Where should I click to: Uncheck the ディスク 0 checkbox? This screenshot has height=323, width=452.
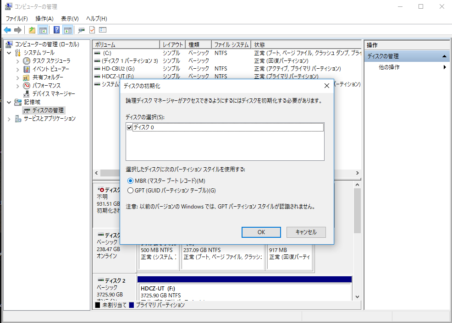click(x=129, y=127)
